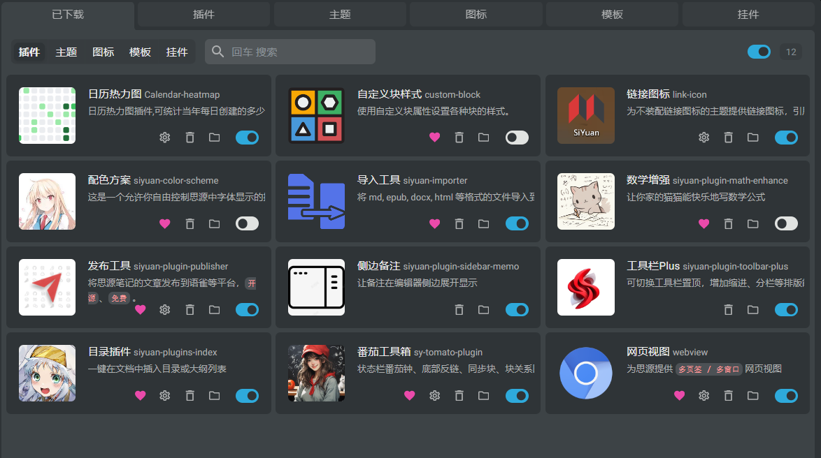Open the 番茄工具箱 plugin title
This screenshot has width=821, height=458.
pos(384,352)
